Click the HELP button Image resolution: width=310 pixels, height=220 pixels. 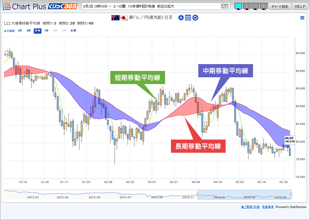click(x=299, y=6)
